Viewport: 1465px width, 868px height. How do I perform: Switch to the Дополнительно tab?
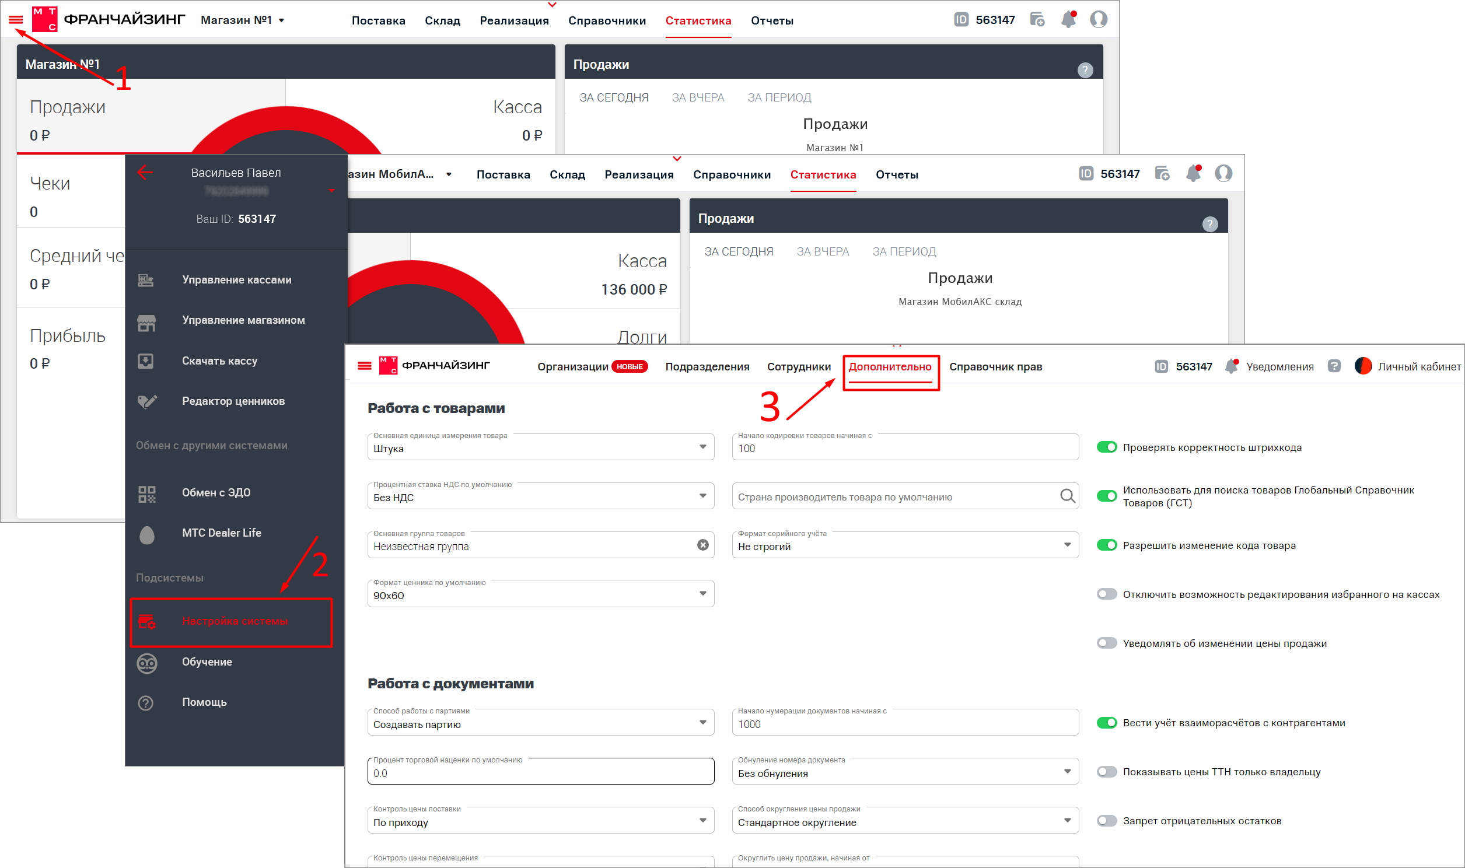click(890, 367)
